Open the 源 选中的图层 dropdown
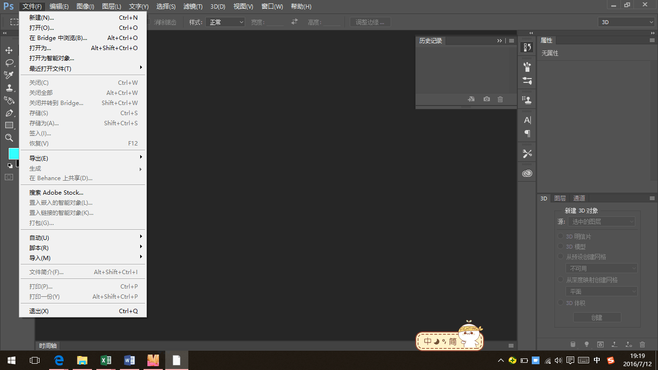This screenshot has width=658, height=370. pos(601,222)
